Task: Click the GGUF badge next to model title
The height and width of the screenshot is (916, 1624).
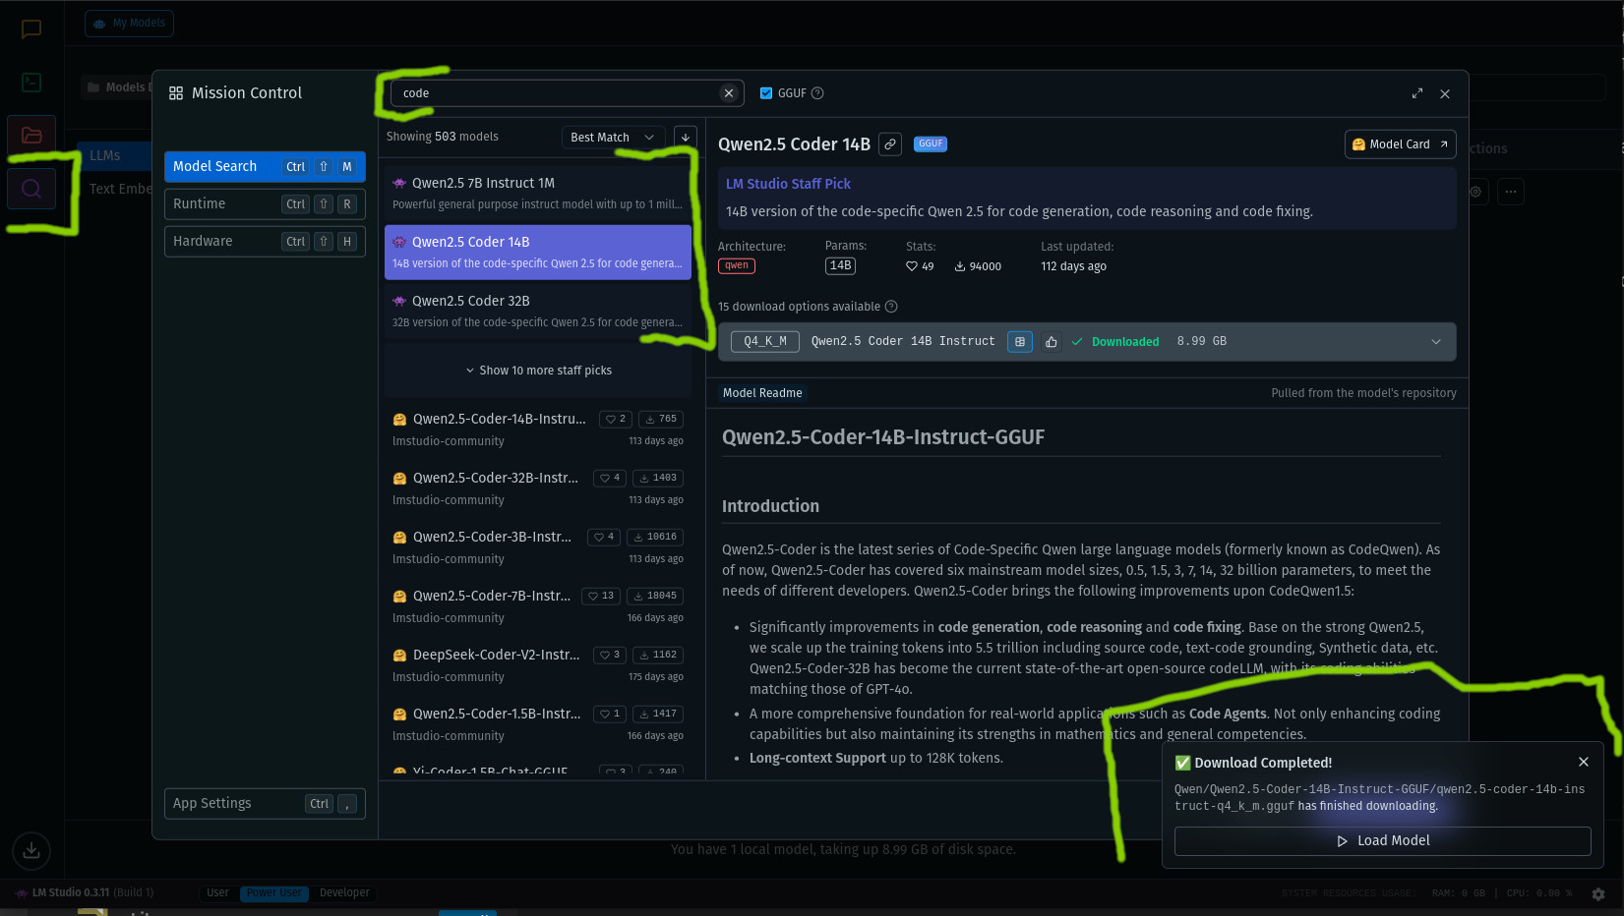Action: (x=931, y=143)
